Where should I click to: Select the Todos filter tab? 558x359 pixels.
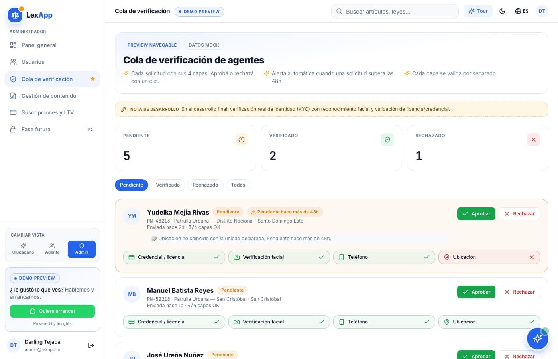[x=238, y=185]
